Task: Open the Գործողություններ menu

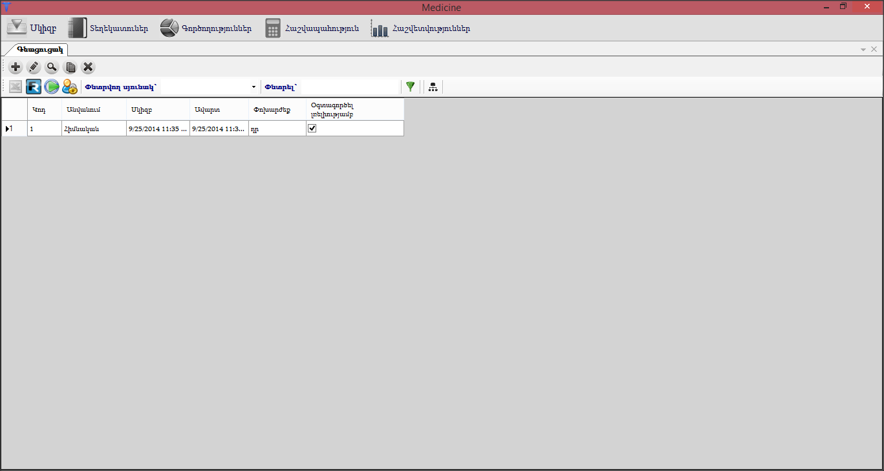Action: [206, 28]
